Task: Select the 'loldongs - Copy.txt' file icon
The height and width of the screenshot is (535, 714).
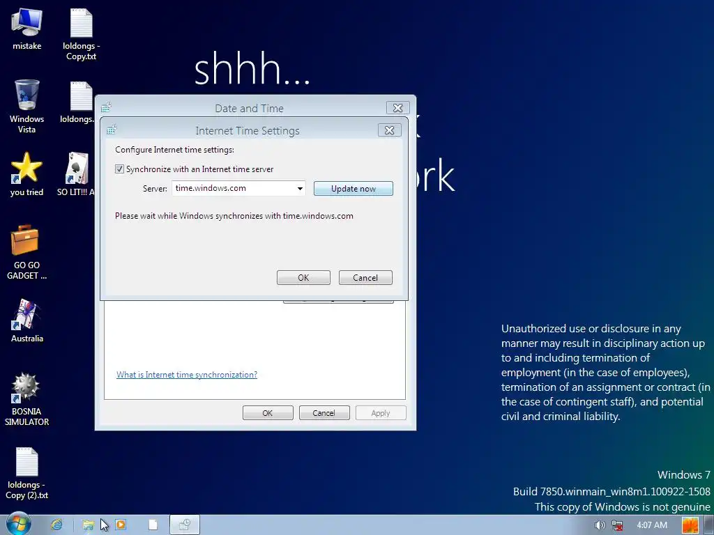Action: pos(81,34)
